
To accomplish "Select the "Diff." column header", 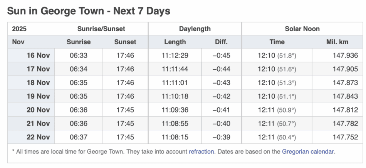I will 221,42.
